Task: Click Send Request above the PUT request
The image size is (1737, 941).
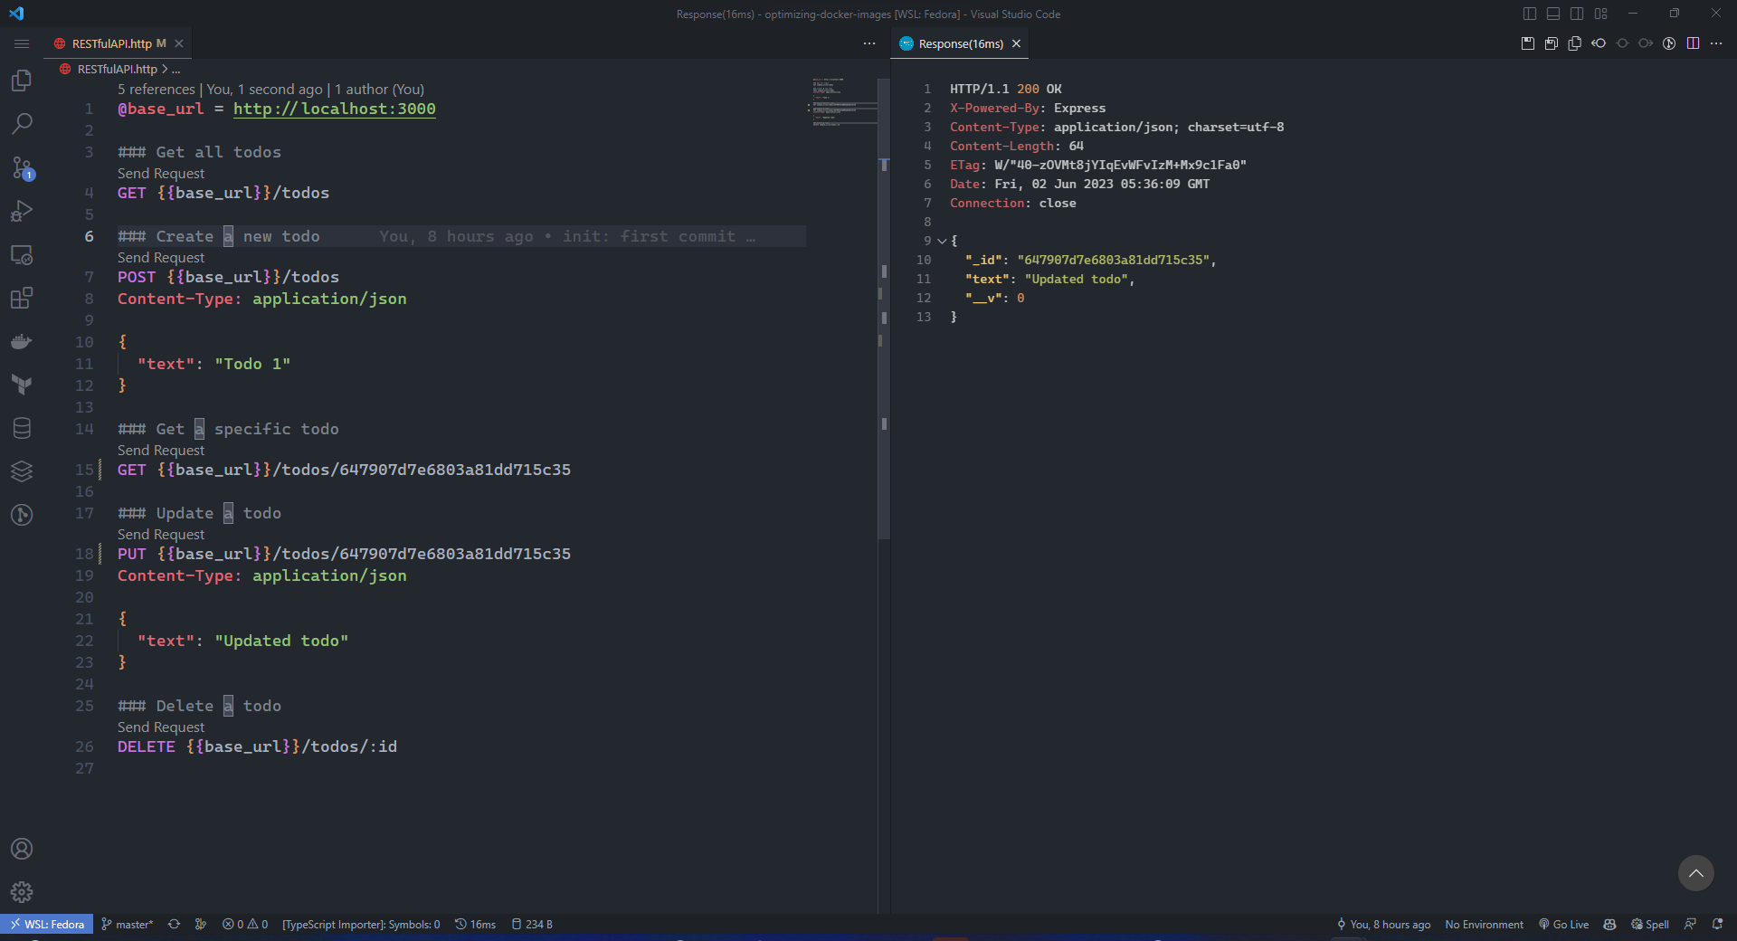Action: click(161, 535)
